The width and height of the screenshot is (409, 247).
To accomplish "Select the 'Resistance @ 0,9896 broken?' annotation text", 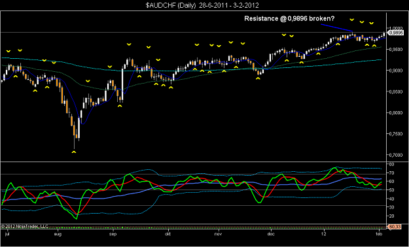I will click(x=289, y=19).
